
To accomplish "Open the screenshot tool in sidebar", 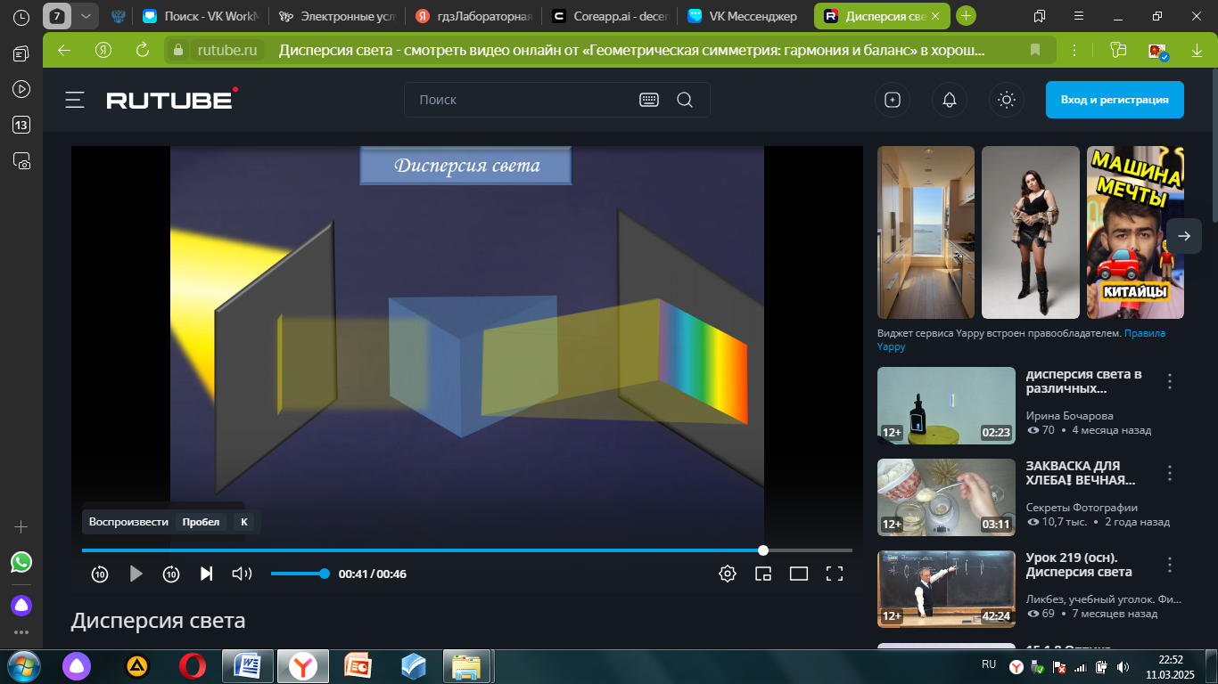I will point(21,161).
